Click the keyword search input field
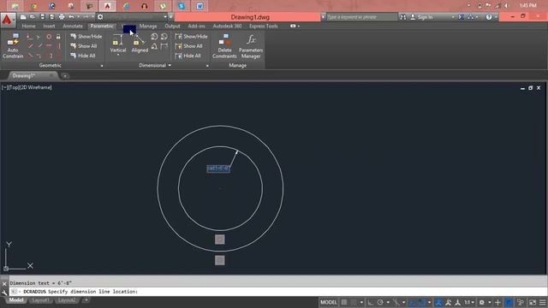Screen dimensions: 548x308 (361, 17)
